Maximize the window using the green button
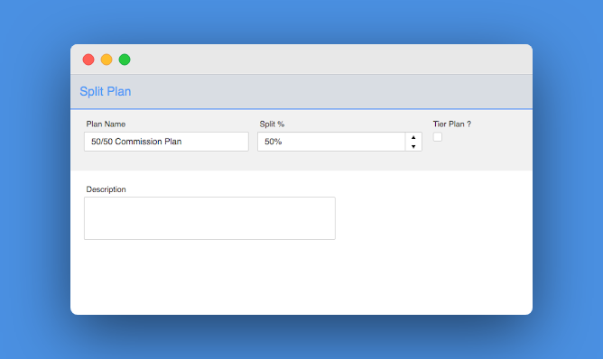This screenshot has width=603, height=359. [x=125, y=60]
